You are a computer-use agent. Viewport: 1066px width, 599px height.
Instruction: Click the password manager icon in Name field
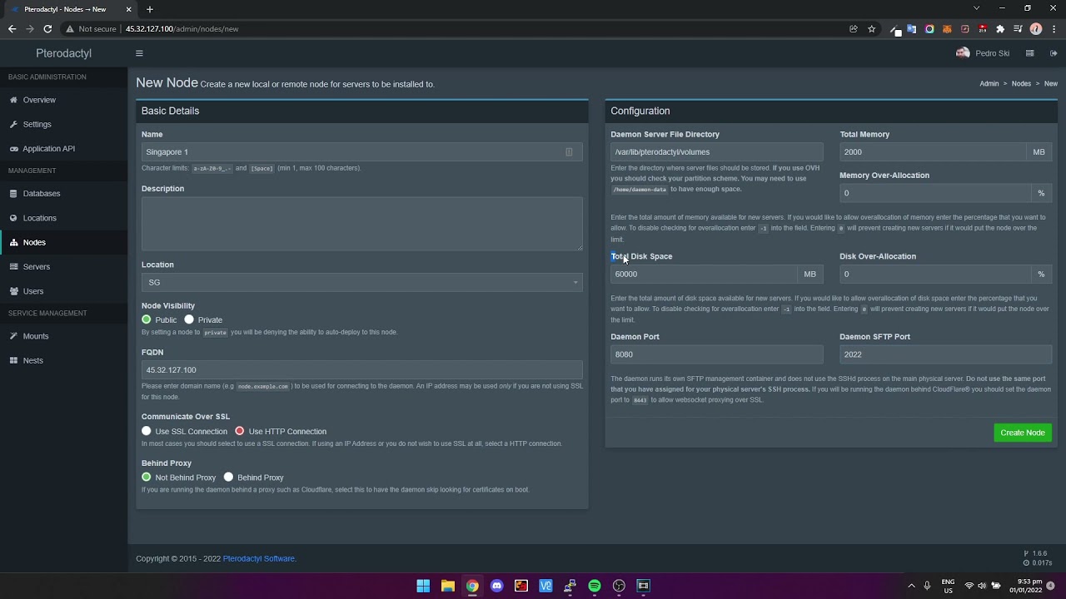570,152
